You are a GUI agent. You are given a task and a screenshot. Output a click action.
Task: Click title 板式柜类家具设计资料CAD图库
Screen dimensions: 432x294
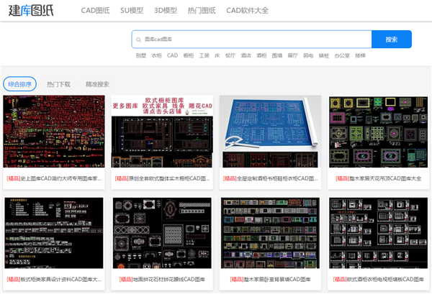click(x=54, y=280)
